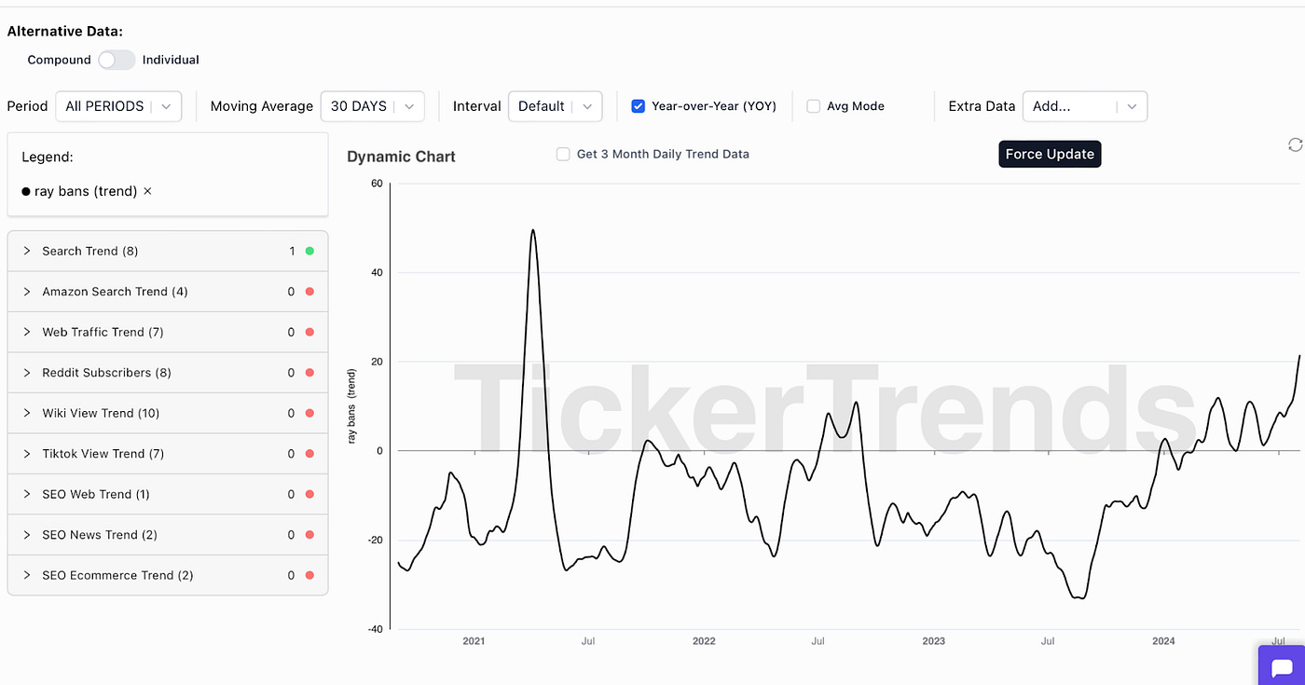
Task: Click the 2024 x-axis label
Action: pyautogui.click(x=1163, y=641)
